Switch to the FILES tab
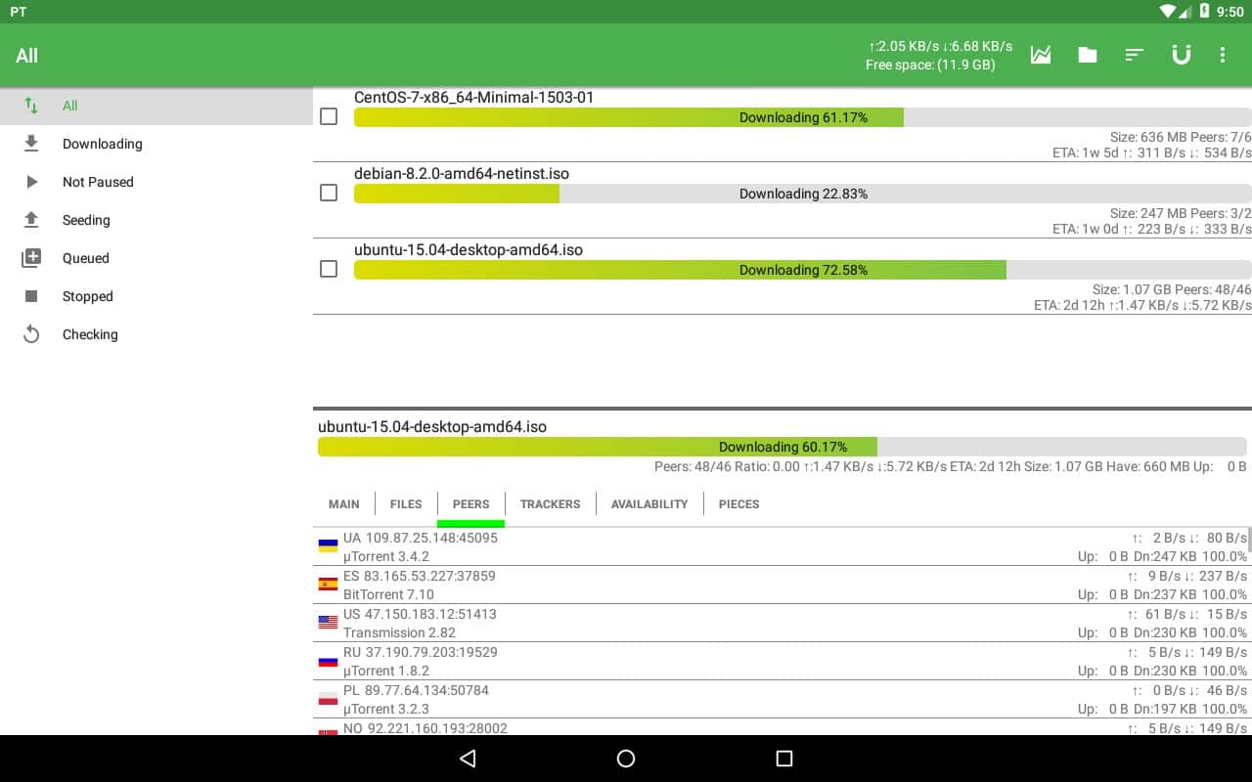The image size is (1252, 782). click(x=406, y=504)
